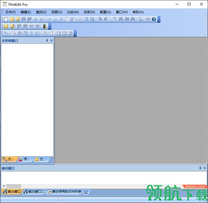The image size is (208, 203).
Task: Open the 配置(G) menu
Action: point(105,12)
